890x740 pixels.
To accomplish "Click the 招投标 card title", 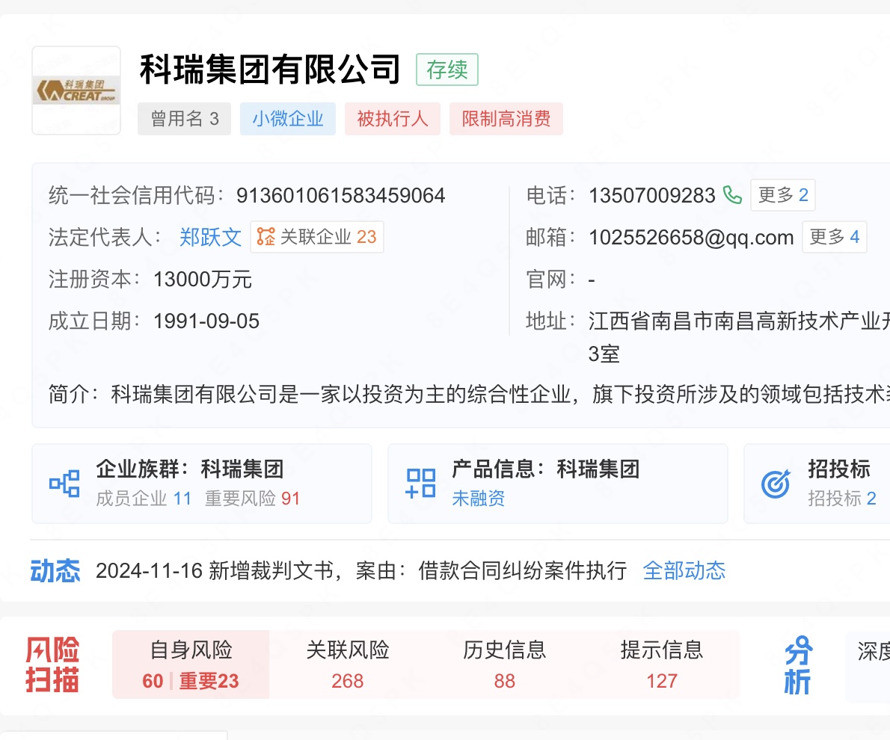I will [x=839, y=469].
